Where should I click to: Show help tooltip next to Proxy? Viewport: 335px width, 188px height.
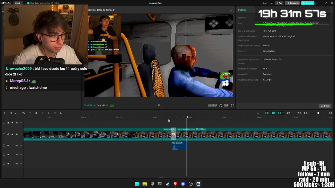pos(245,51)
